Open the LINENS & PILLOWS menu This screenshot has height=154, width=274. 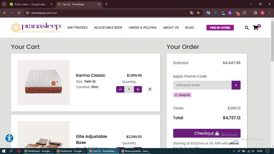[x=143, y=27]
